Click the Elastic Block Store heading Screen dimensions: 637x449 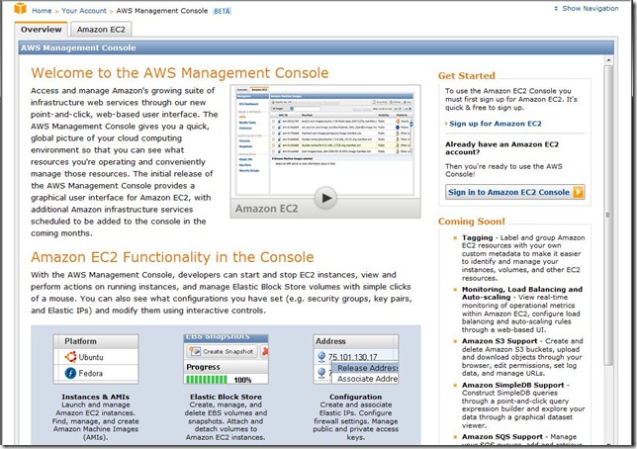(226, 397)
